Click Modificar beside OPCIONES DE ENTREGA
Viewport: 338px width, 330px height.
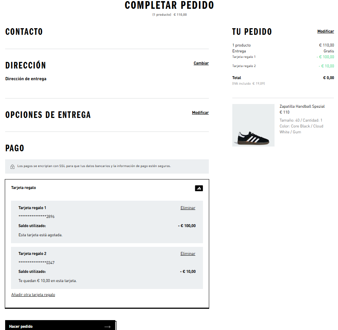tap(200, 112)
